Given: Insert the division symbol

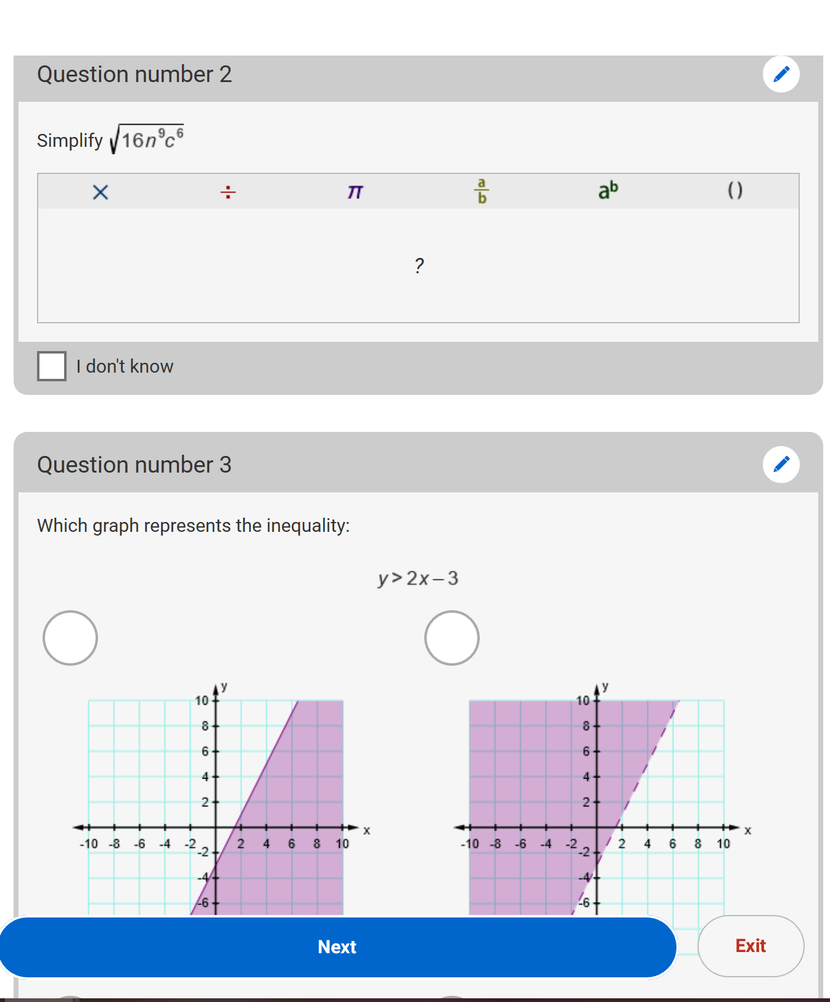Looking at the screenshot, I should coord(228,192).
